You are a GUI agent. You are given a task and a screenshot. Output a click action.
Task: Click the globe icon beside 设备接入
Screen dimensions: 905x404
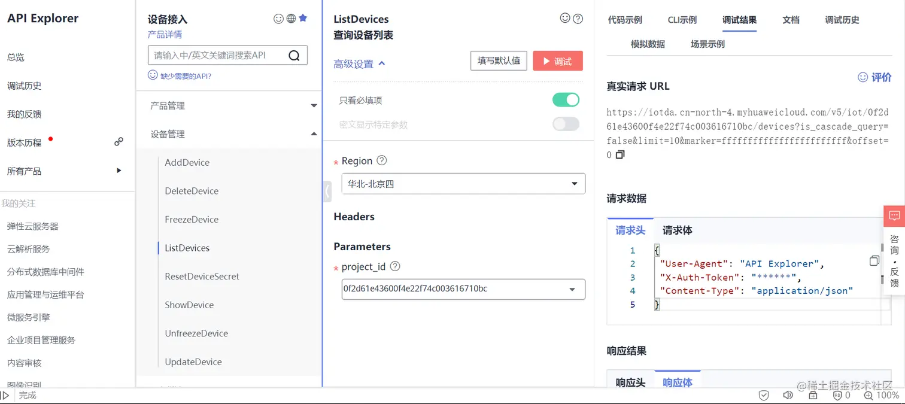(291, 19)
